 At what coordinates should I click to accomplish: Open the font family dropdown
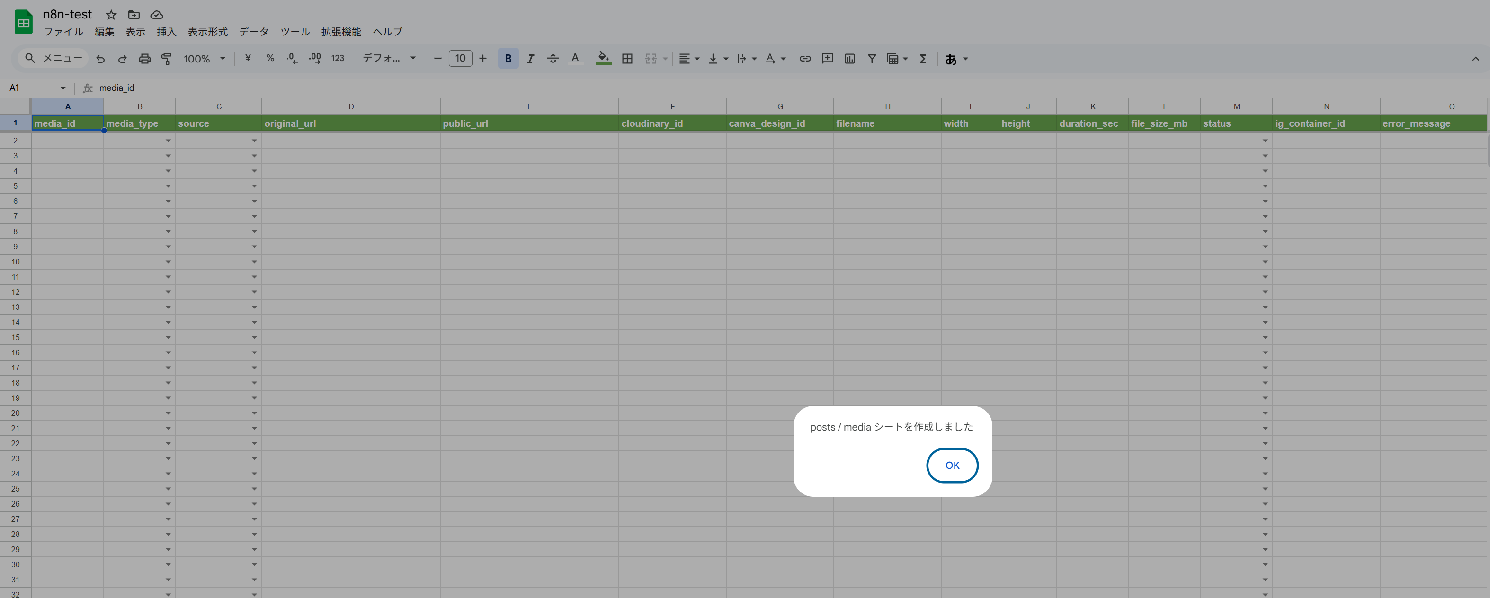(x=389, y=59)
